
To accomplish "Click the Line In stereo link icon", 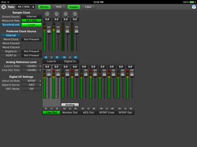I will coord(51,58).
